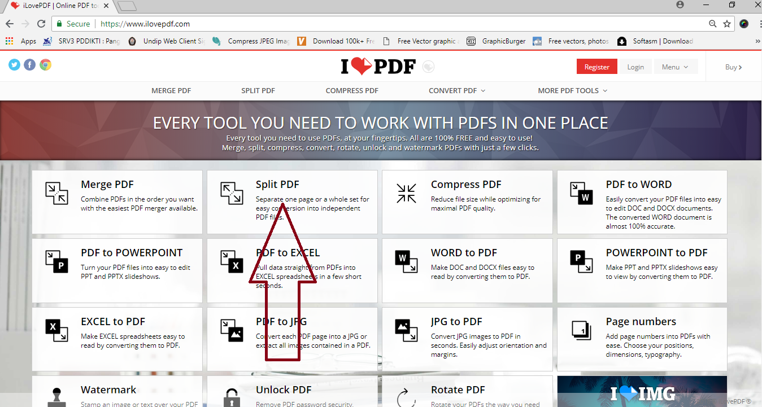Click the JPG to PDF icon
762x407 pixels.
click(x=406, y=330)
